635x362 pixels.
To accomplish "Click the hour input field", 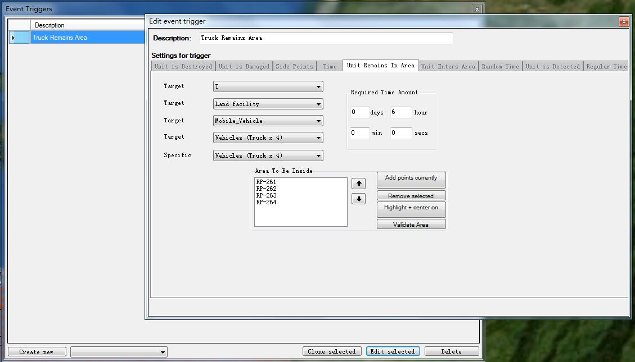I will click(x=401, y=112).
